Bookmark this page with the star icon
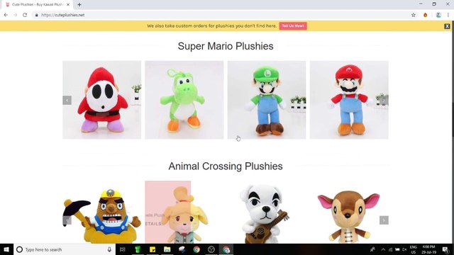 [x=414, y=15]
